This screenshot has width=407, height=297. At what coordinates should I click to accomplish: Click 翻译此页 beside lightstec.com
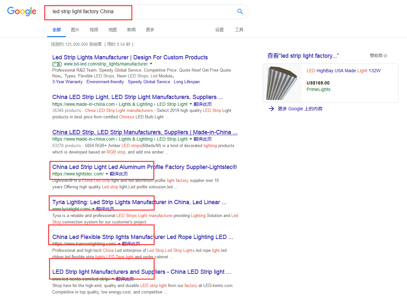coord(119,174)
